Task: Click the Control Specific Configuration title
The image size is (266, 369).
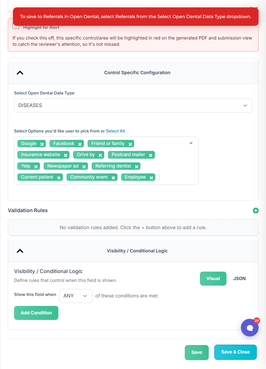Action: point(137,73)
